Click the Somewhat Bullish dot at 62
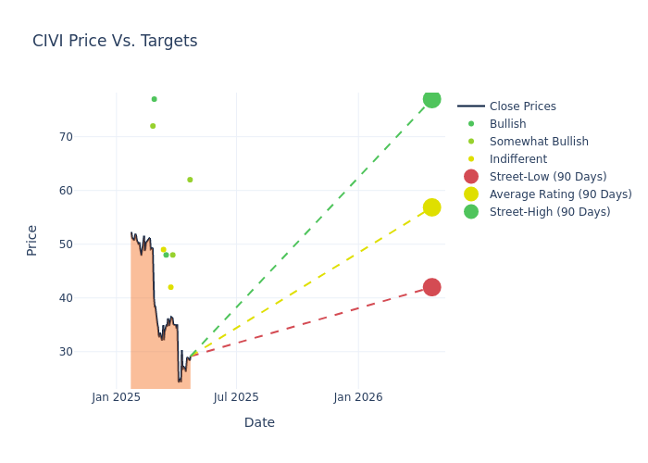 coord(190,180)
